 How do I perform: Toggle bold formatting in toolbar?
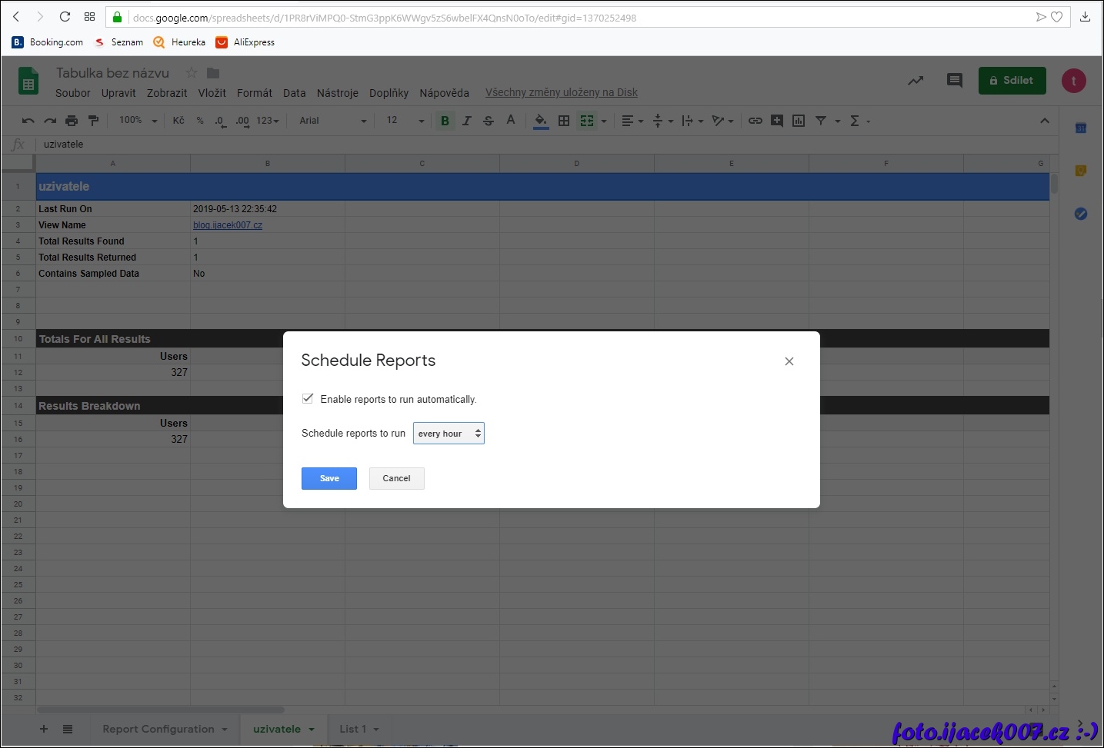click(445, 121)
